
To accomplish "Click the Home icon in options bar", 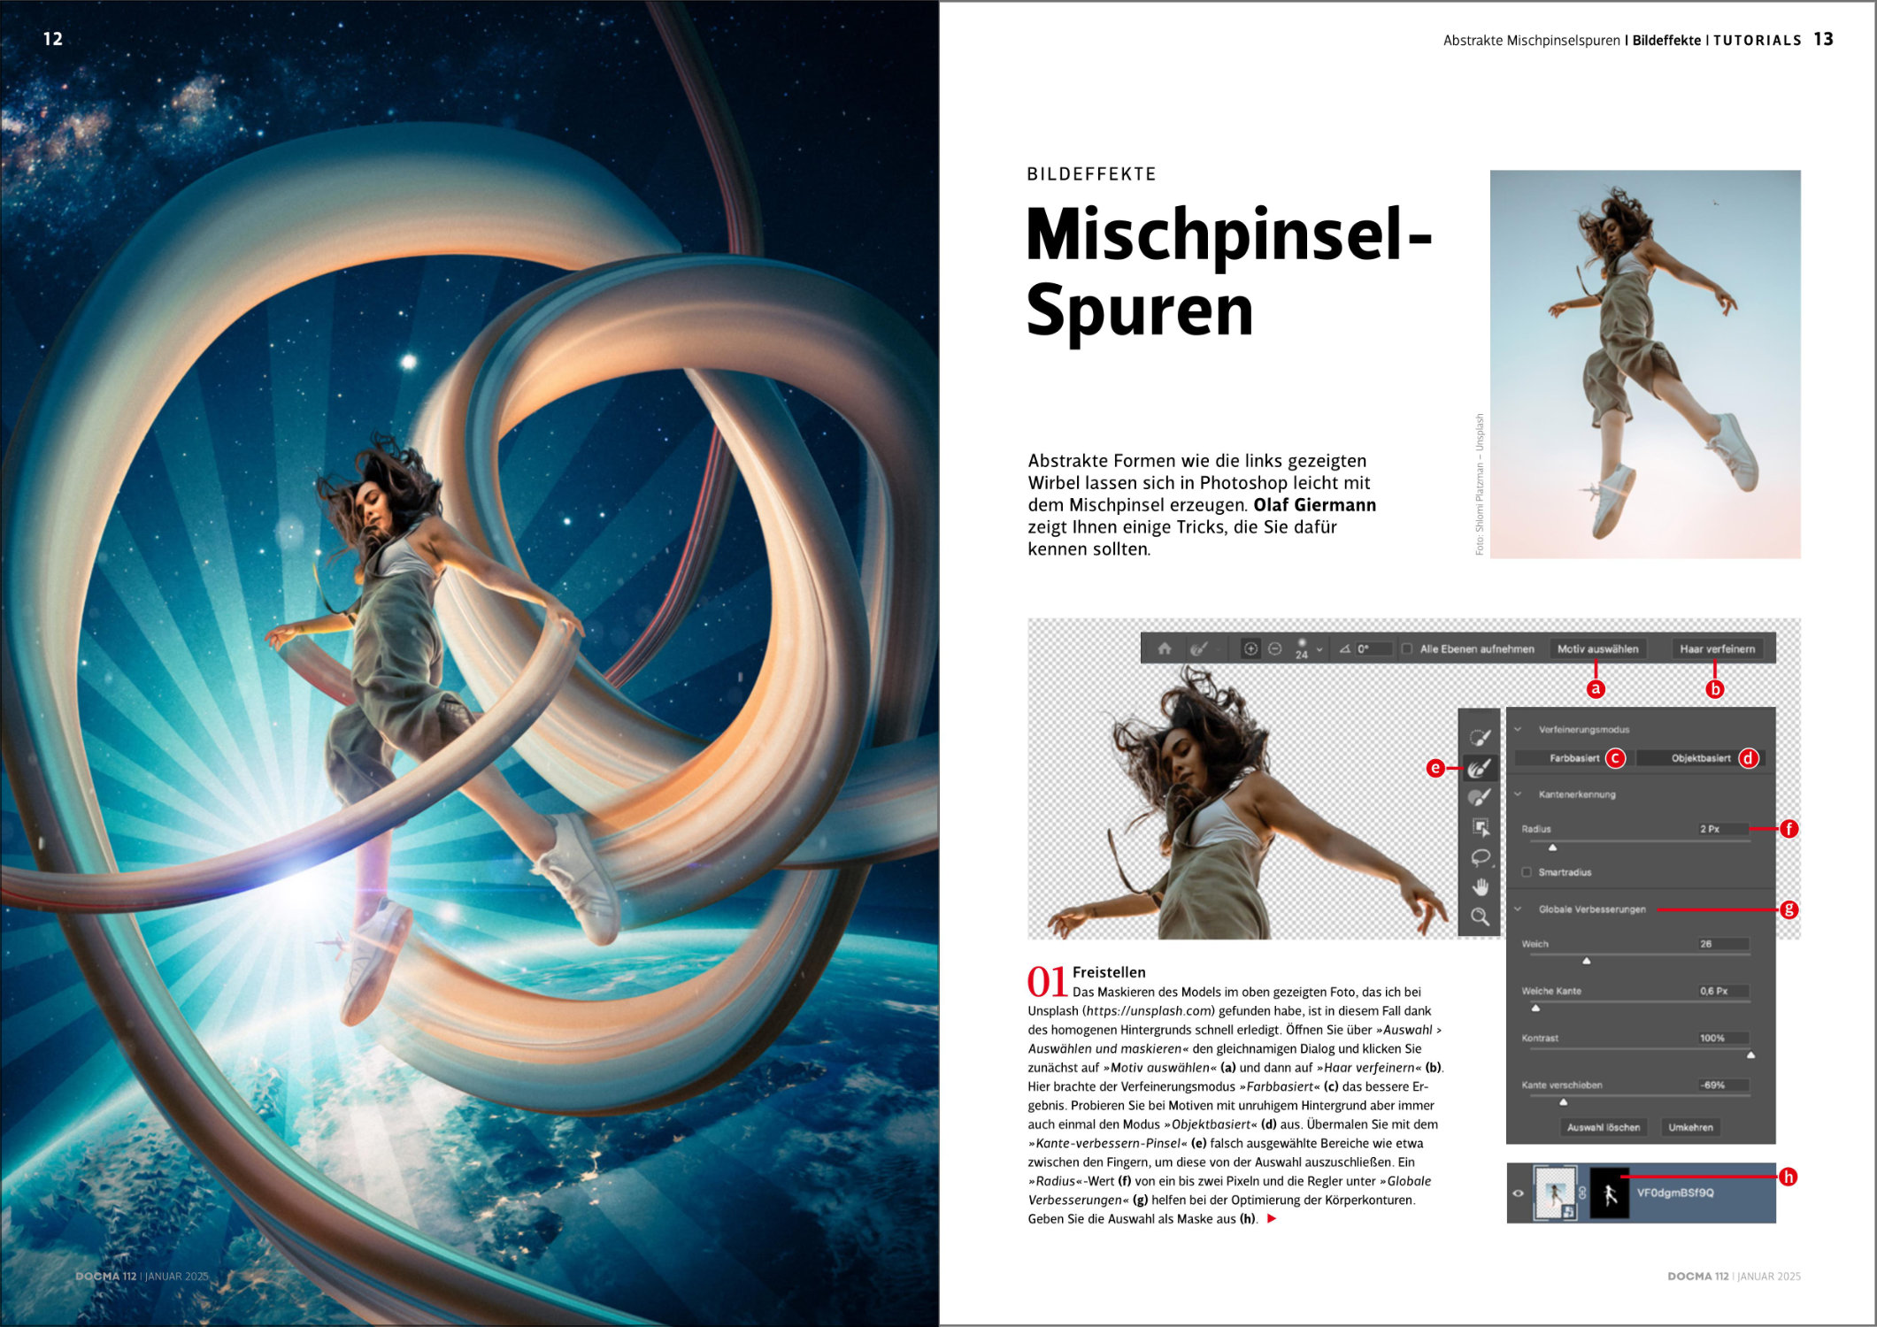I will 1165,648.
